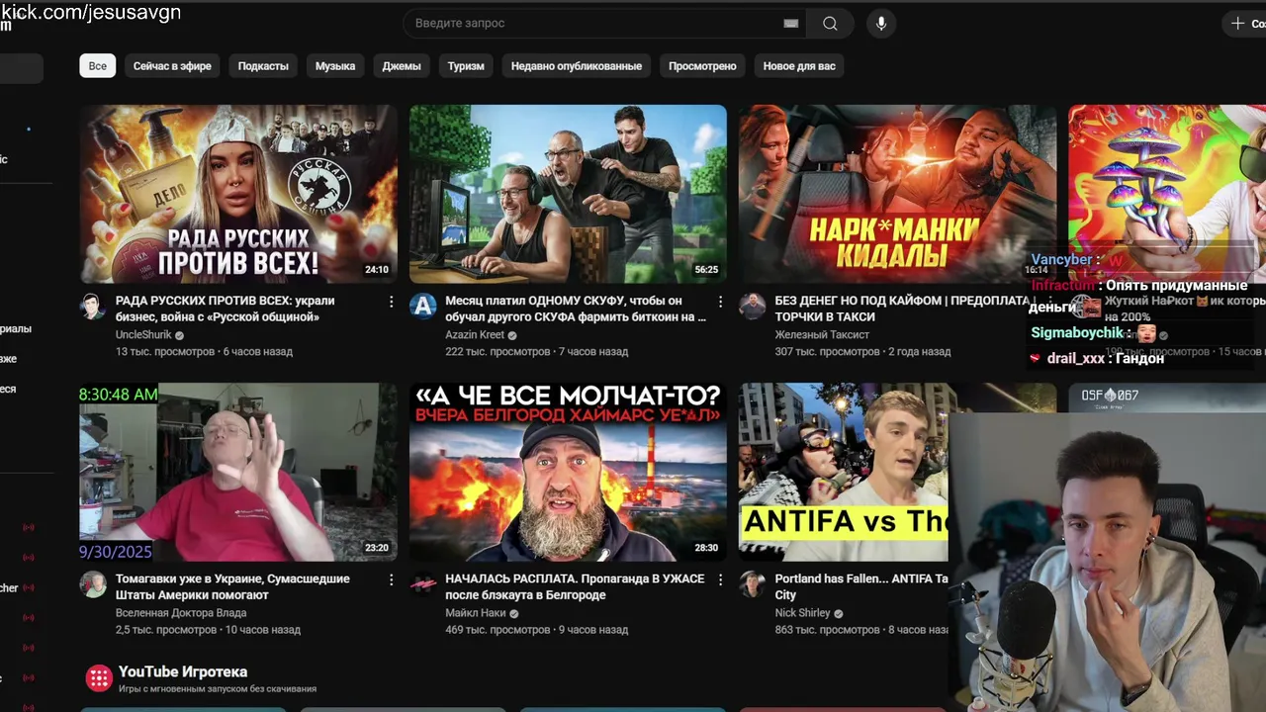Open "А ЧЕ ВСЕ МОЛЧАТ-ТО?" video thumbnail
This screenshot has width=1266, height=712.
click(568, 472)
